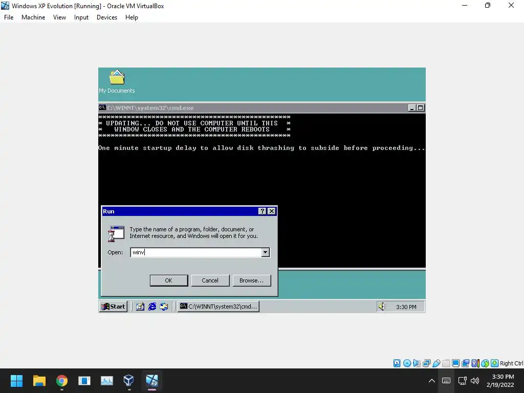The width and height of the screenshot is (524, 393).
Task: Open File Explorer from host taskbar
Action: click(x=39, y=381)
